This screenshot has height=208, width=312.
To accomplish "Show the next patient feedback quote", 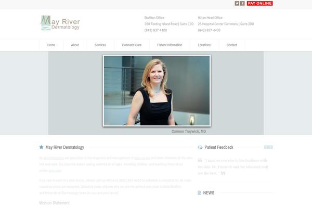I will click(270, 147).
